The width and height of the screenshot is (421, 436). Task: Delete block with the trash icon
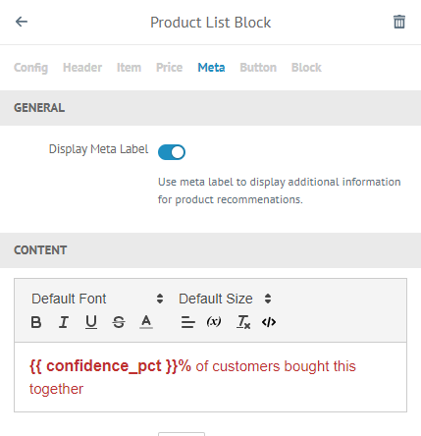click(399, 22)
